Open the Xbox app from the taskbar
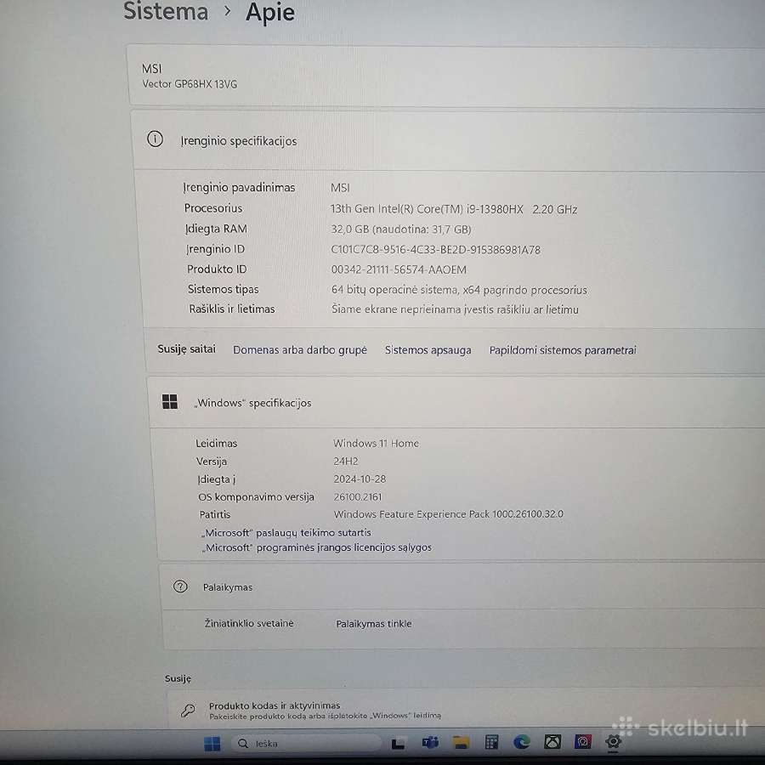Screen dimensions: 765x765 click(x=552, y=742)
